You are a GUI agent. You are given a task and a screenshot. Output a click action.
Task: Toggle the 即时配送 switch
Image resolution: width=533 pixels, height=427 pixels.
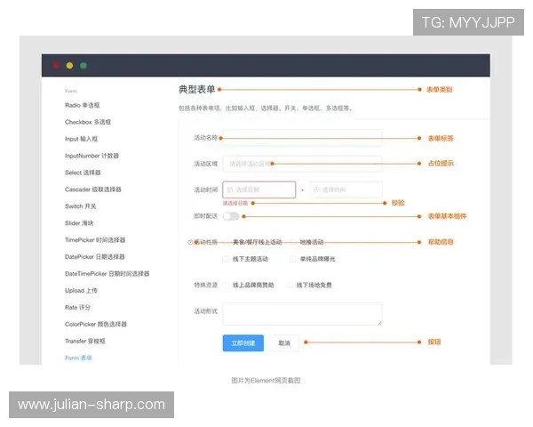231,216
